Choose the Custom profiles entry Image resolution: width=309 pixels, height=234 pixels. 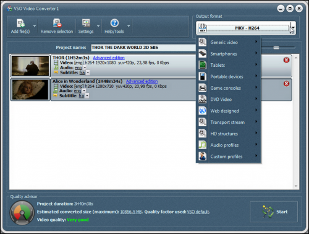point(229,157)
